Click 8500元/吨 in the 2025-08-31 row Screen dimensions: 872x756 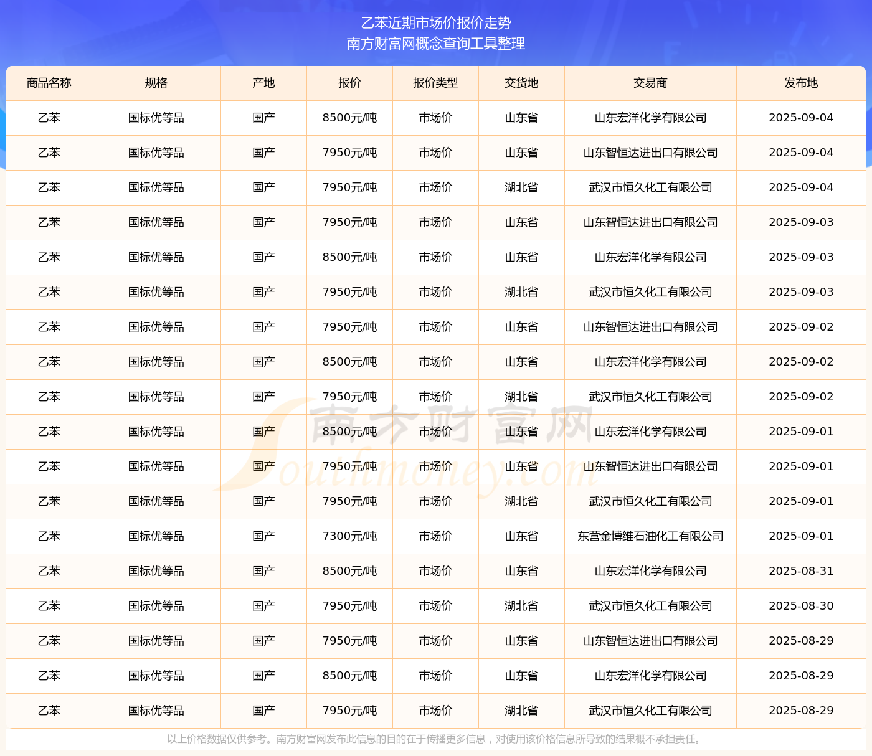[x=349, y=571]
